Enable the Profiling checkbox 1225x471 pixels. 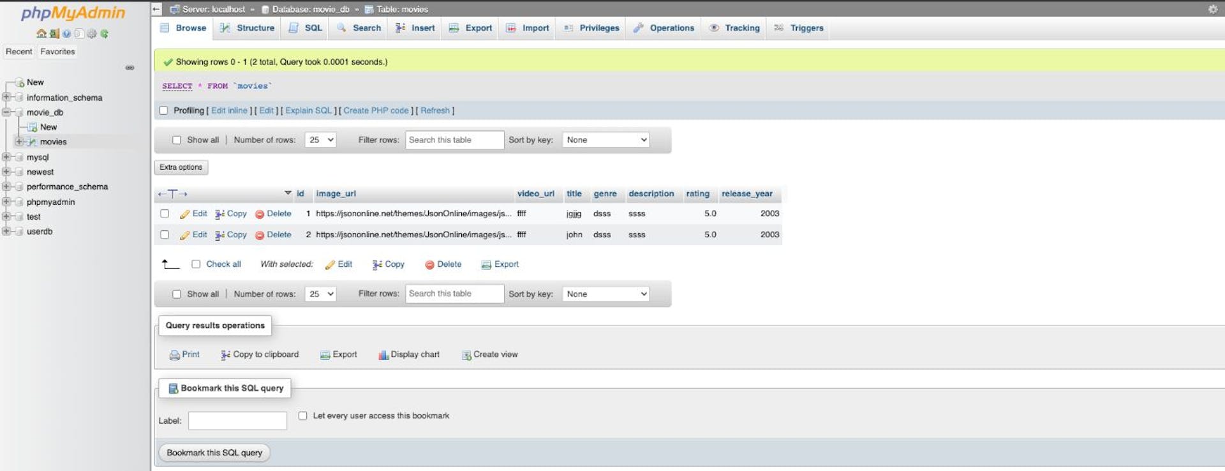pos(164,110)
